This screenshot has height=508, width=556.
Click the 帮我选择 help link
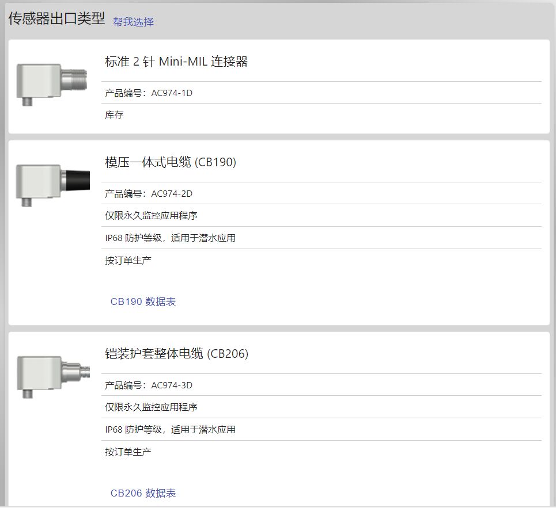[x=133, y=22]
